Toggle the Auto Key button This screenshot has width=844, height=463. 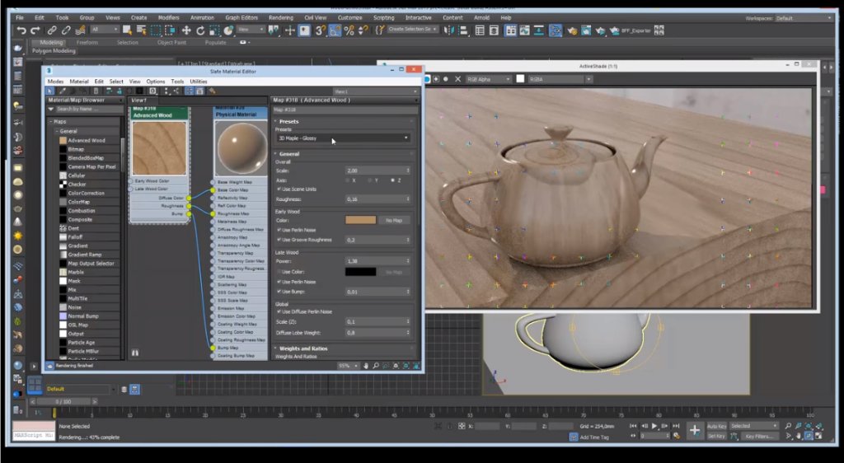coord(716,426)
